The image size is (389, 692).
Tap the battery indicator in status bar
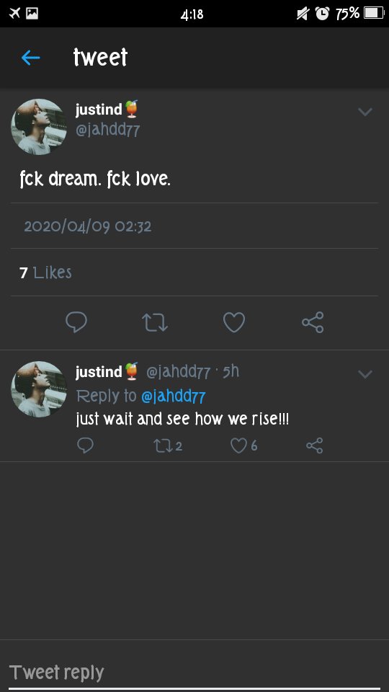click(x=374, y=13)
